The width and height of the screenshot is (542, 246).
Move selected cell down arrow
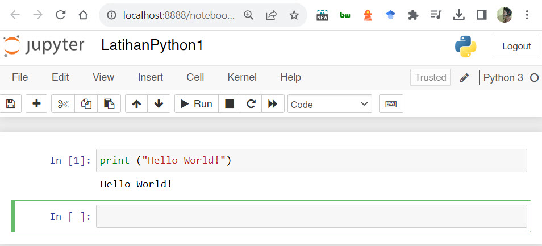(x=159, y=103)
